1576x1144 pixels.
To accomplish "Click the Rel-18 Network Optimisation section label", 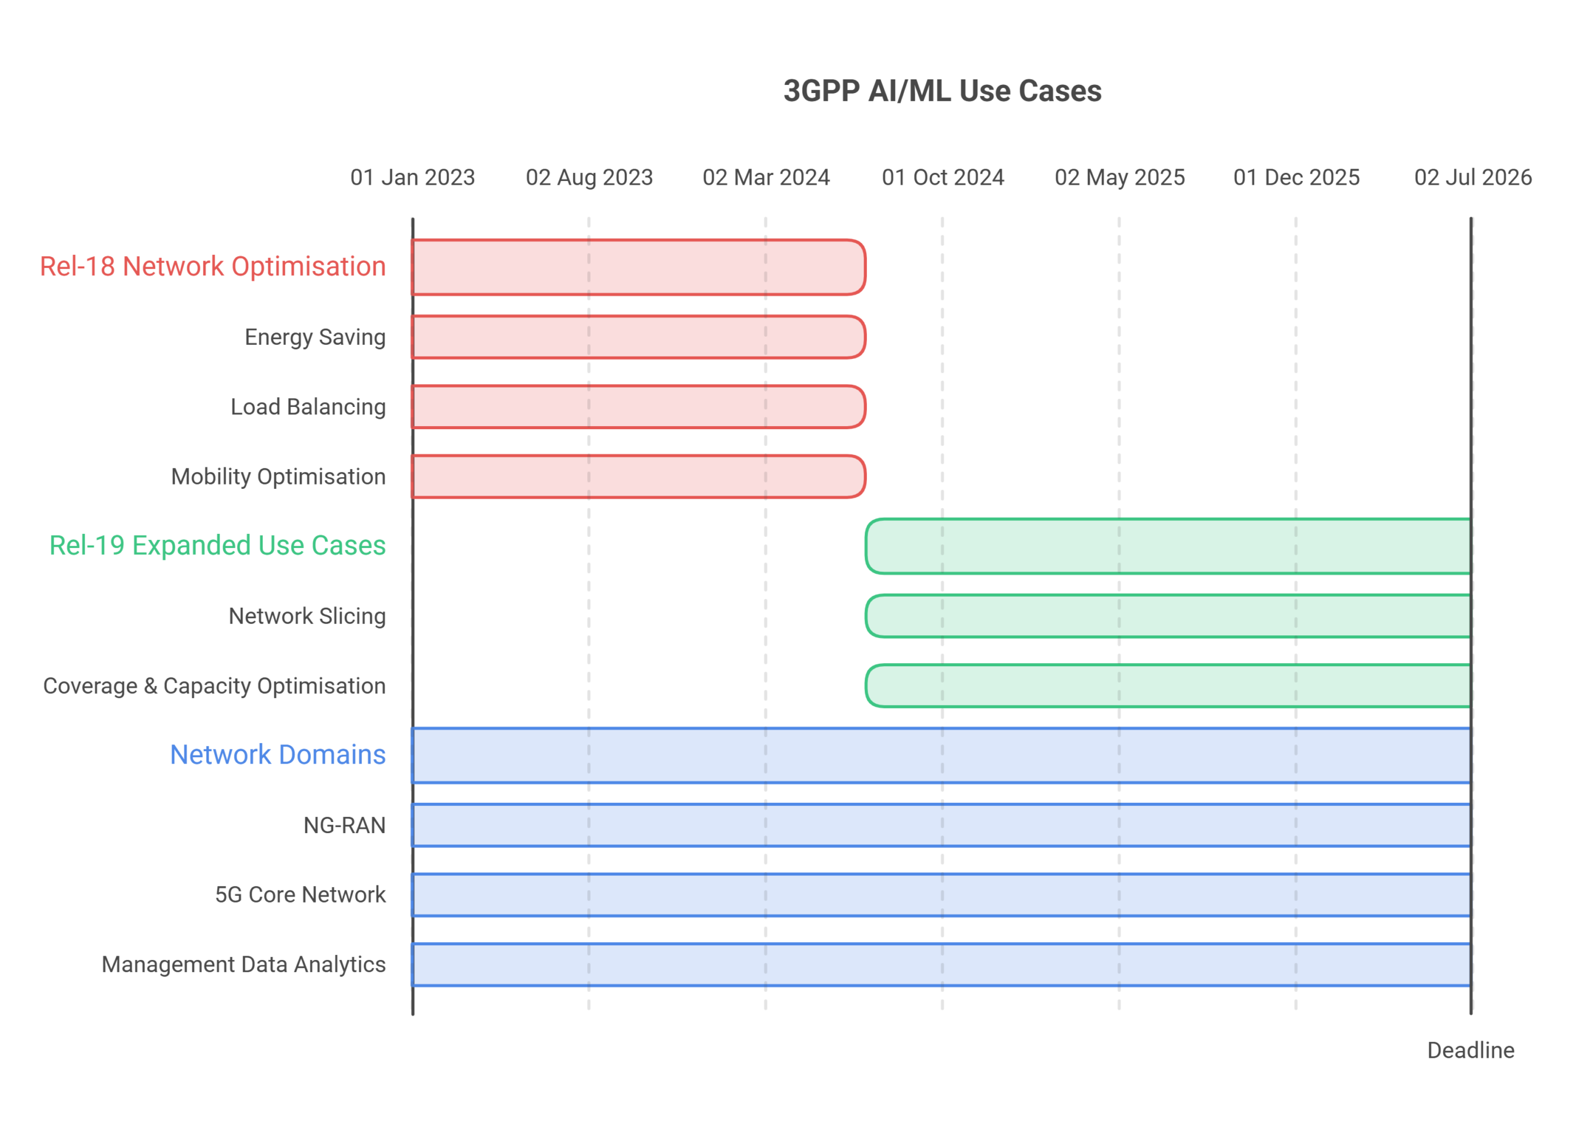I will 212,267.
